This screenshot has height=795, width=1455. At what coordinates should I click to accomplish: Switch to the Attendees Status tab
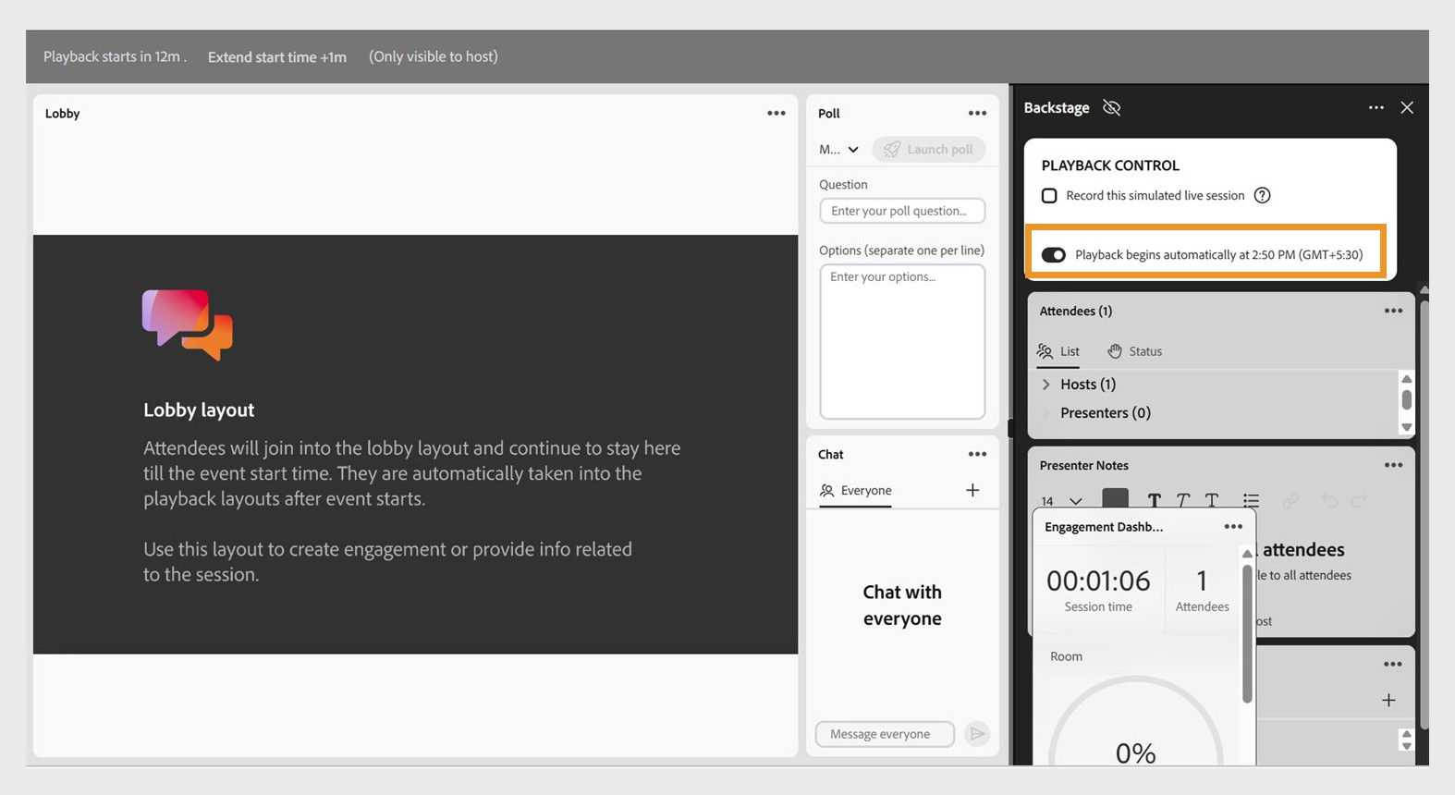tap(1135, 351)
